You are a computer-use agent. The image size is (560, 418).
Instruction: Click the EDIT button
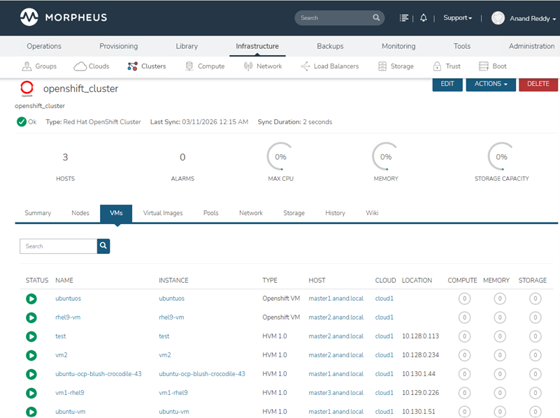[x=447, y=84]
